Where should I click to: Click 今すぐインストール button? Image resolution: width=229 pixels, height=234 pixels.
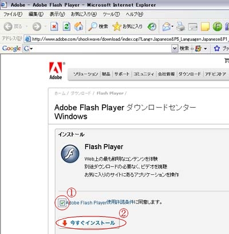[x=89, y=223]
